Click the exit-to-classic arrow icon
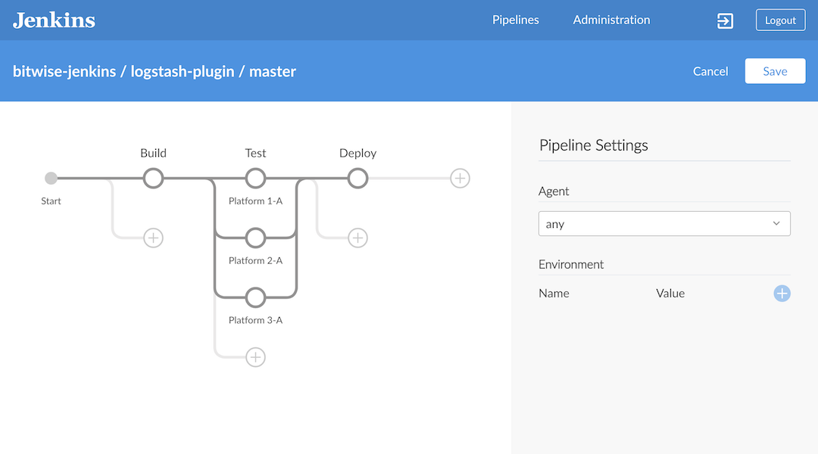Viewport: 818px width, 454px height. click(725, 20)
